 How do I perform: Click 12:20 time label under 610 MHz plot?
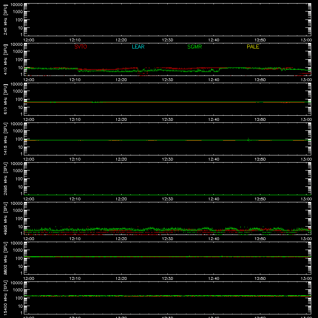point(121,120)
